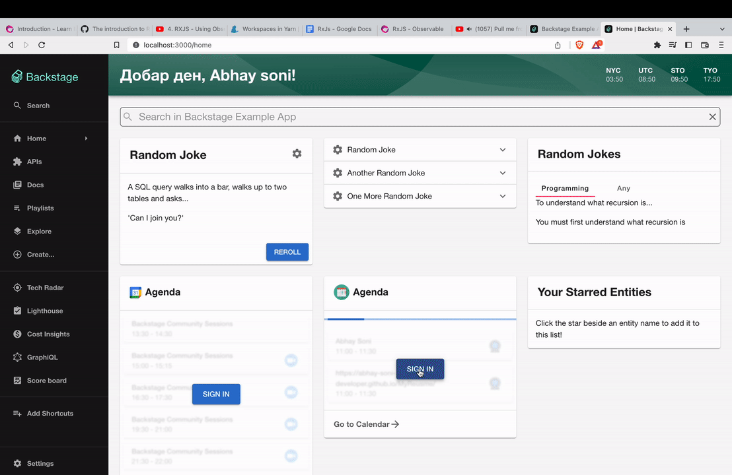Click the Search in Backstage Example App field

[x=416, y=117]
